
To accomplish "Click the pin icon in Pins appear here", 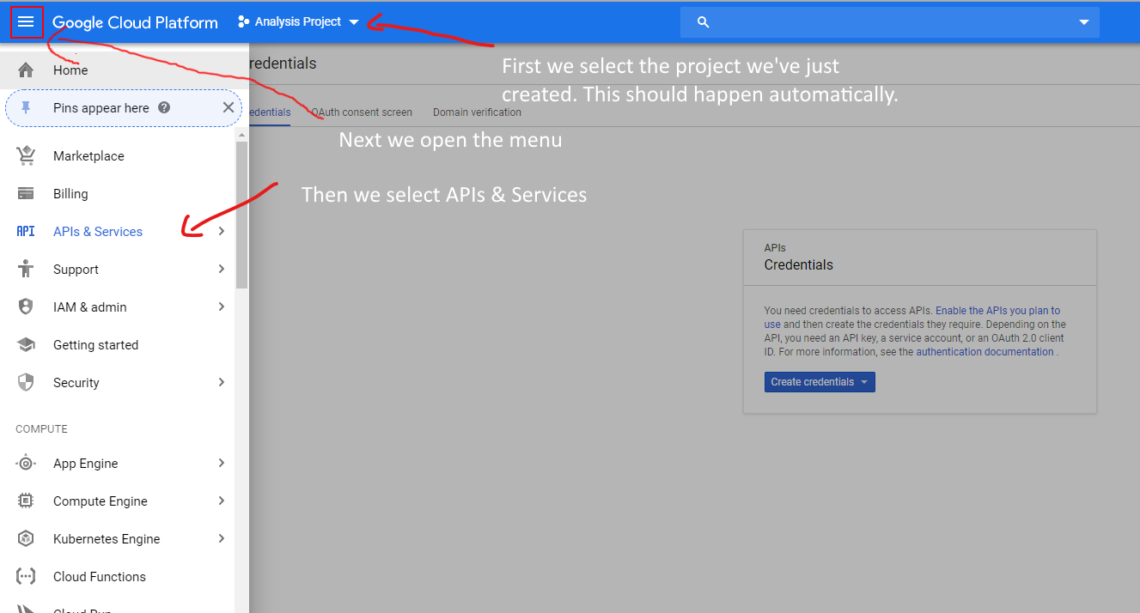I will click(x=26, y=108).
